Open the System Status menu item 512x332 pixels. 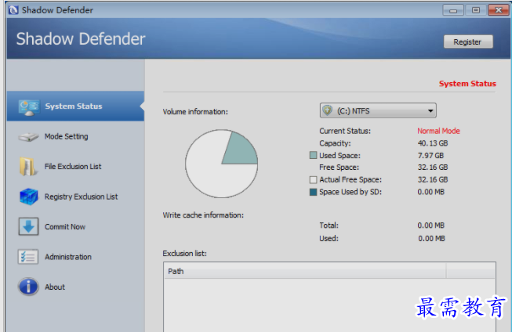click(x=75, y=106)
